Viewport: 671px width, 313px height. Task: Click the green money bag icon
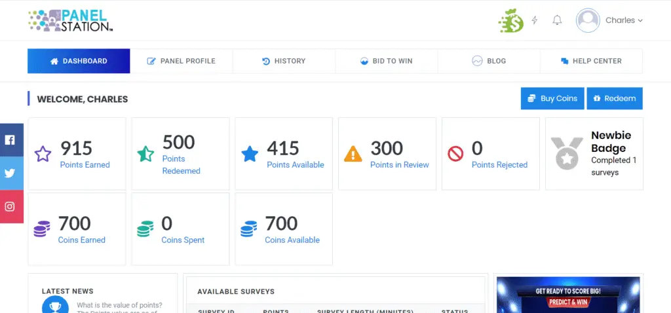(511, 21)
